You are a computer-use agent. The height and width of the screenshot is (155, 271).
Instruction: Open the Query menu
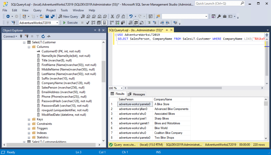37,10
